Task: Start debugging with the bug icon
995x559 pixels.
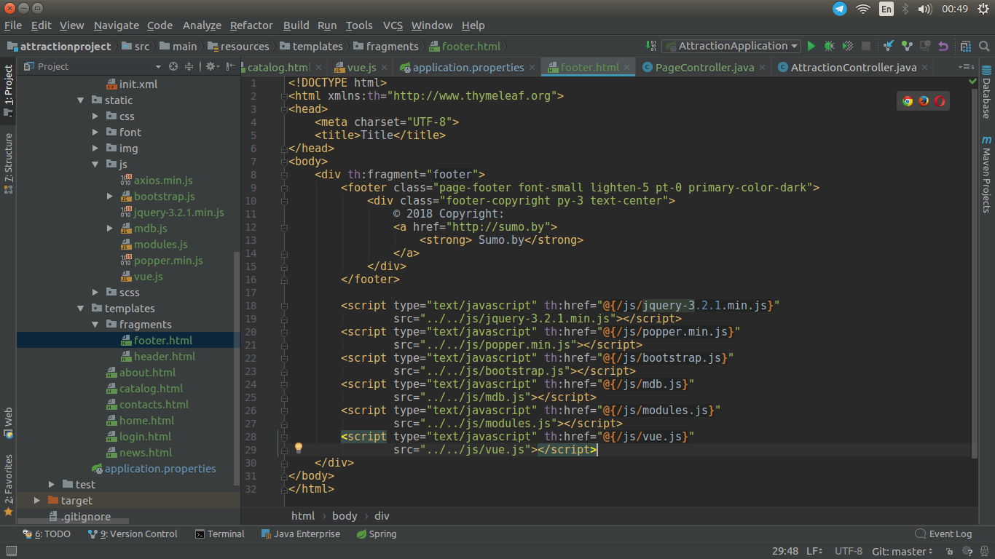Action: click(829, 46)
